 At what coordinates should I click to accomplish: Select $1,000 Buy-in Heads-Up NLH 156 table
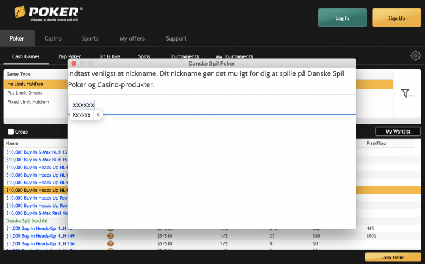(x=41, y=244)
